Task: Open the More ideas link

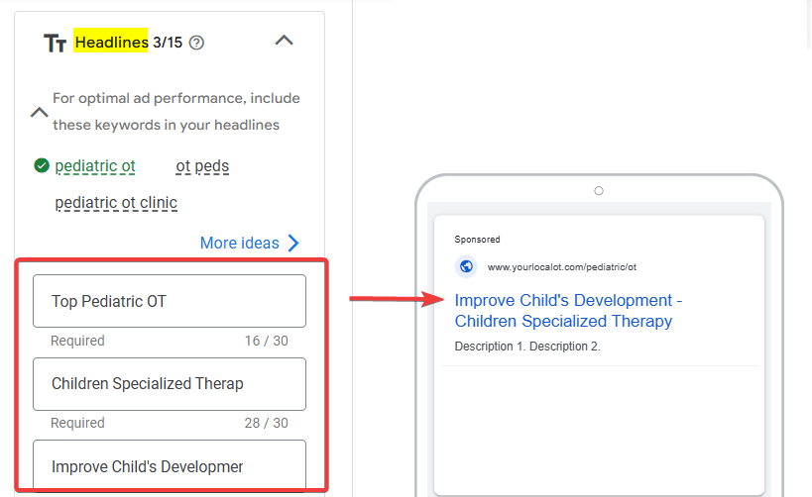Action: tap(239, 243)
